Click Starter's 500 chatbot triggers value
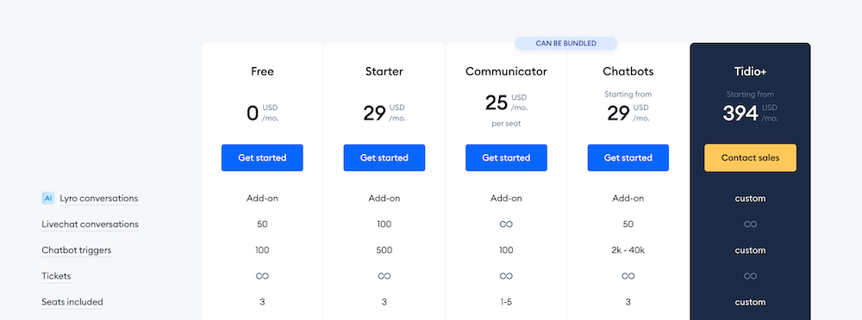This screenshot has height=320, width=862. 384,249
